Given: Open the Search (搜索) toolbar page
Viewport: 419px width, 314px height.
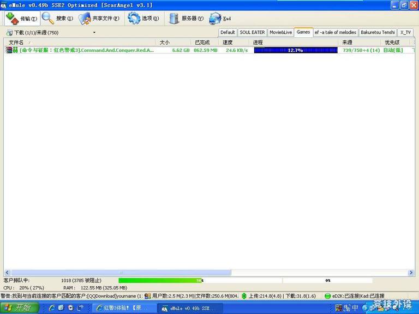Looking at the screenshot, I should pos(57,19).
